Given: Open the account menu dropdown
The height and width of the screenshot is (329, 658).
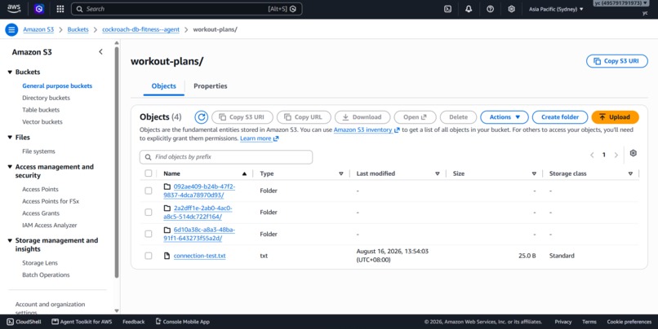Looking at the screenshot, I should pos(621,3).
